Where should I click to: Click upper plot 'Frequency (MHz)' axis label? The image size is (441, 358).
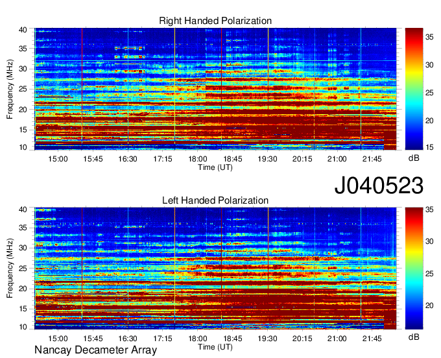click(10, 89)
